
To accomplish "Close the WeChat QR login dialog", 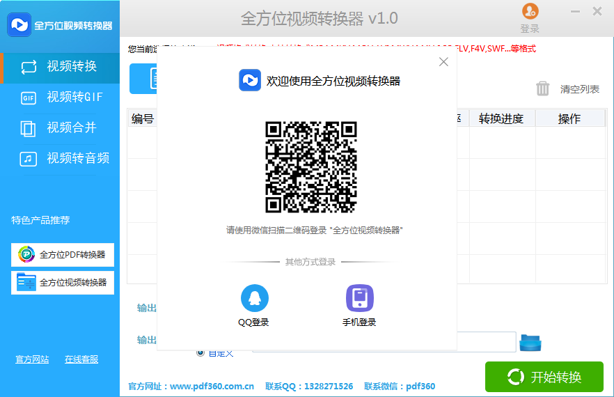I will pos(443,62).
